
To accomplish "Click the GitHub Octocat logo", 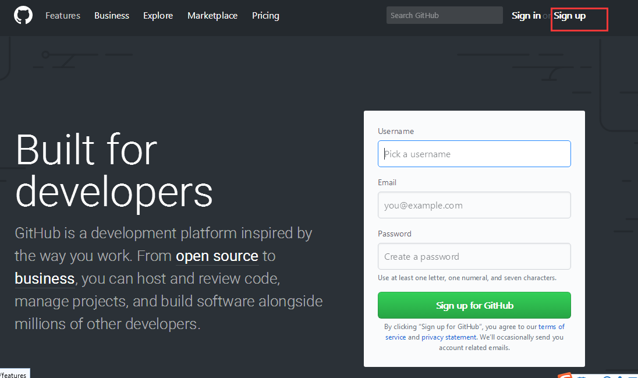I will point(23,16).
